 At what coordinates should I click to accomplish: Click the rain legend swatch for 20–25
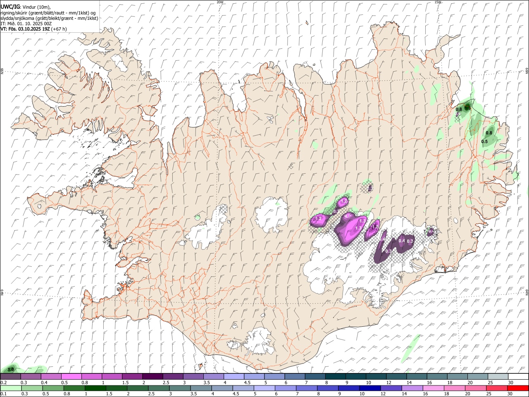point(476,388)
